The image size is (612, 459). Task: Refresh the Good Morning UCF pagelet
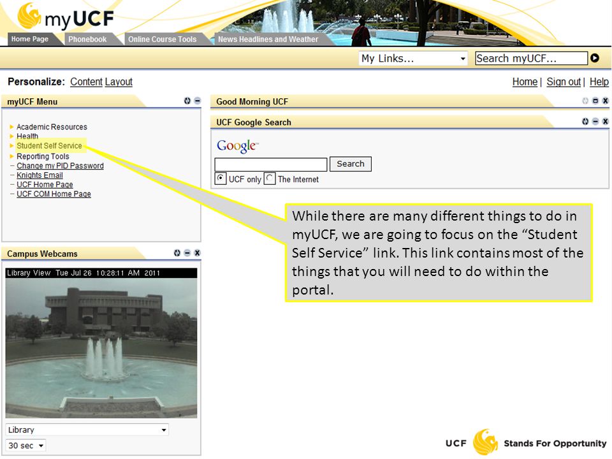coord(585,101)
